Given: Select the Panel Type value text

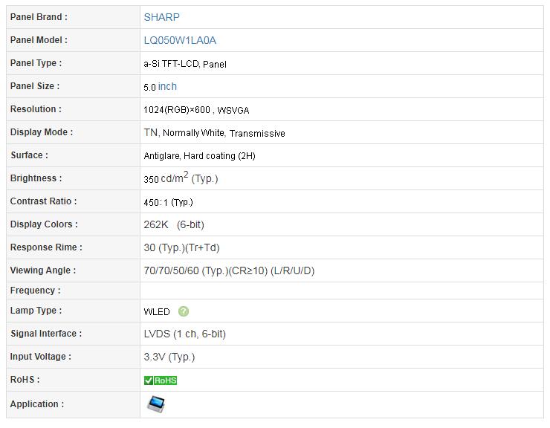Looking at the screenshot, I should [x=185, y=64].
